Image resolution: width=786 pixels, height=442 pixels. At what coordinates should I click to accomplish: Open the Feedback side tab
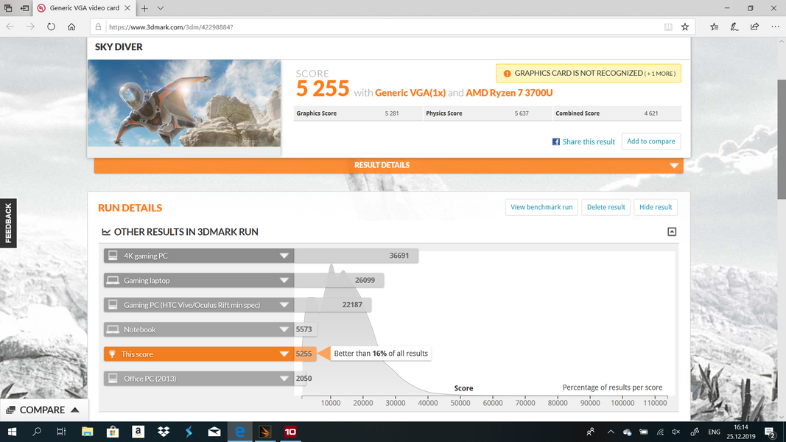click(8, 223)
